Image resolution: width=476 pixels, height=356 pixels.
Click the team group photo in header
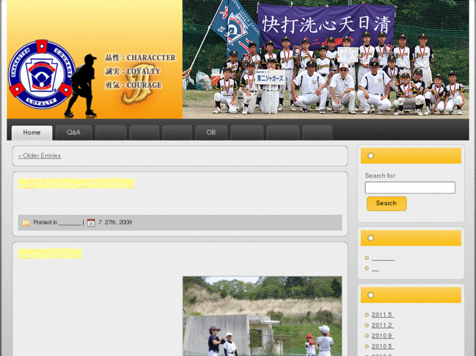click(325, 59)
